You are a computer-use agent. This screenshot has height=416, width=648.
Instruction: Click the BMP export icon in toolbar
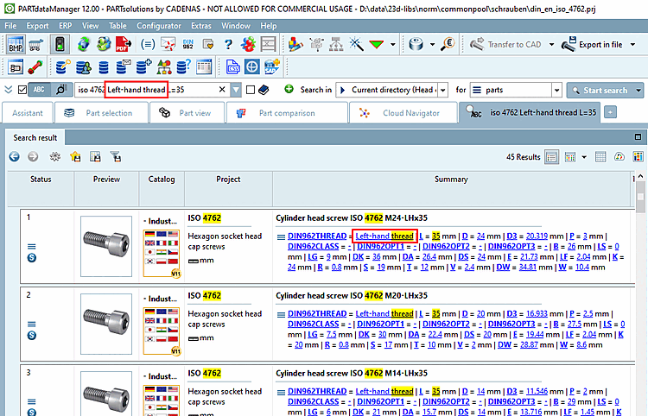pos(16,45)
